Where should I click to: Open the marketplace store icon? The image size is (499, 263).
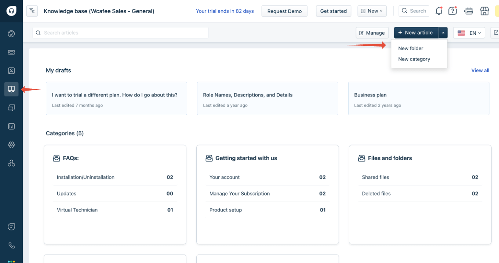[484, 11]
